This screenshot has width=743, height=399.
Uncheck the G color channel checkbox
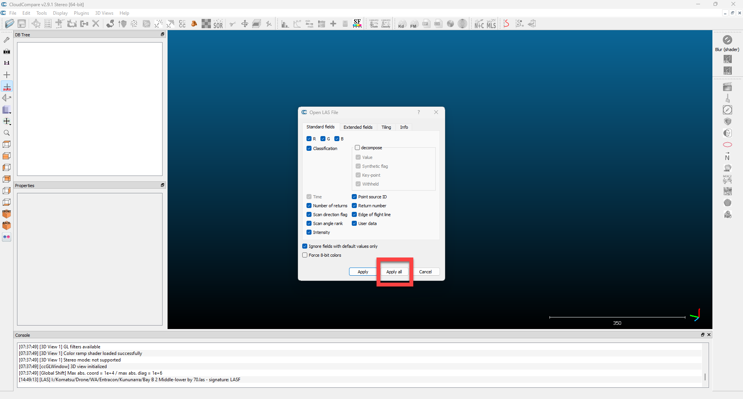click(323, 139)
